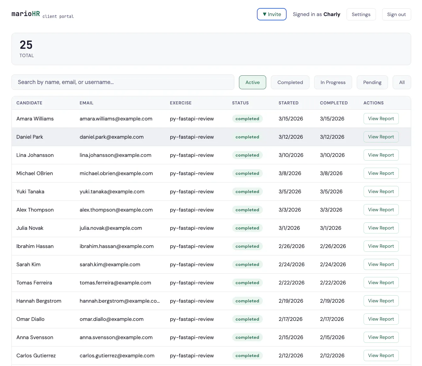422x366 pixels.
Task: View report for Yuki Tanaka
Action: (x=381, y=191)
